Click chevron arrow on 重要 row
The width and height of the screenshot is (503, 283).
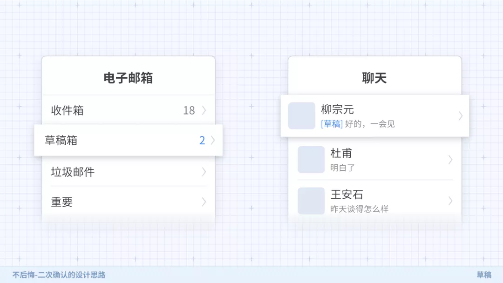pyautogui.click(x=204, y=202)
